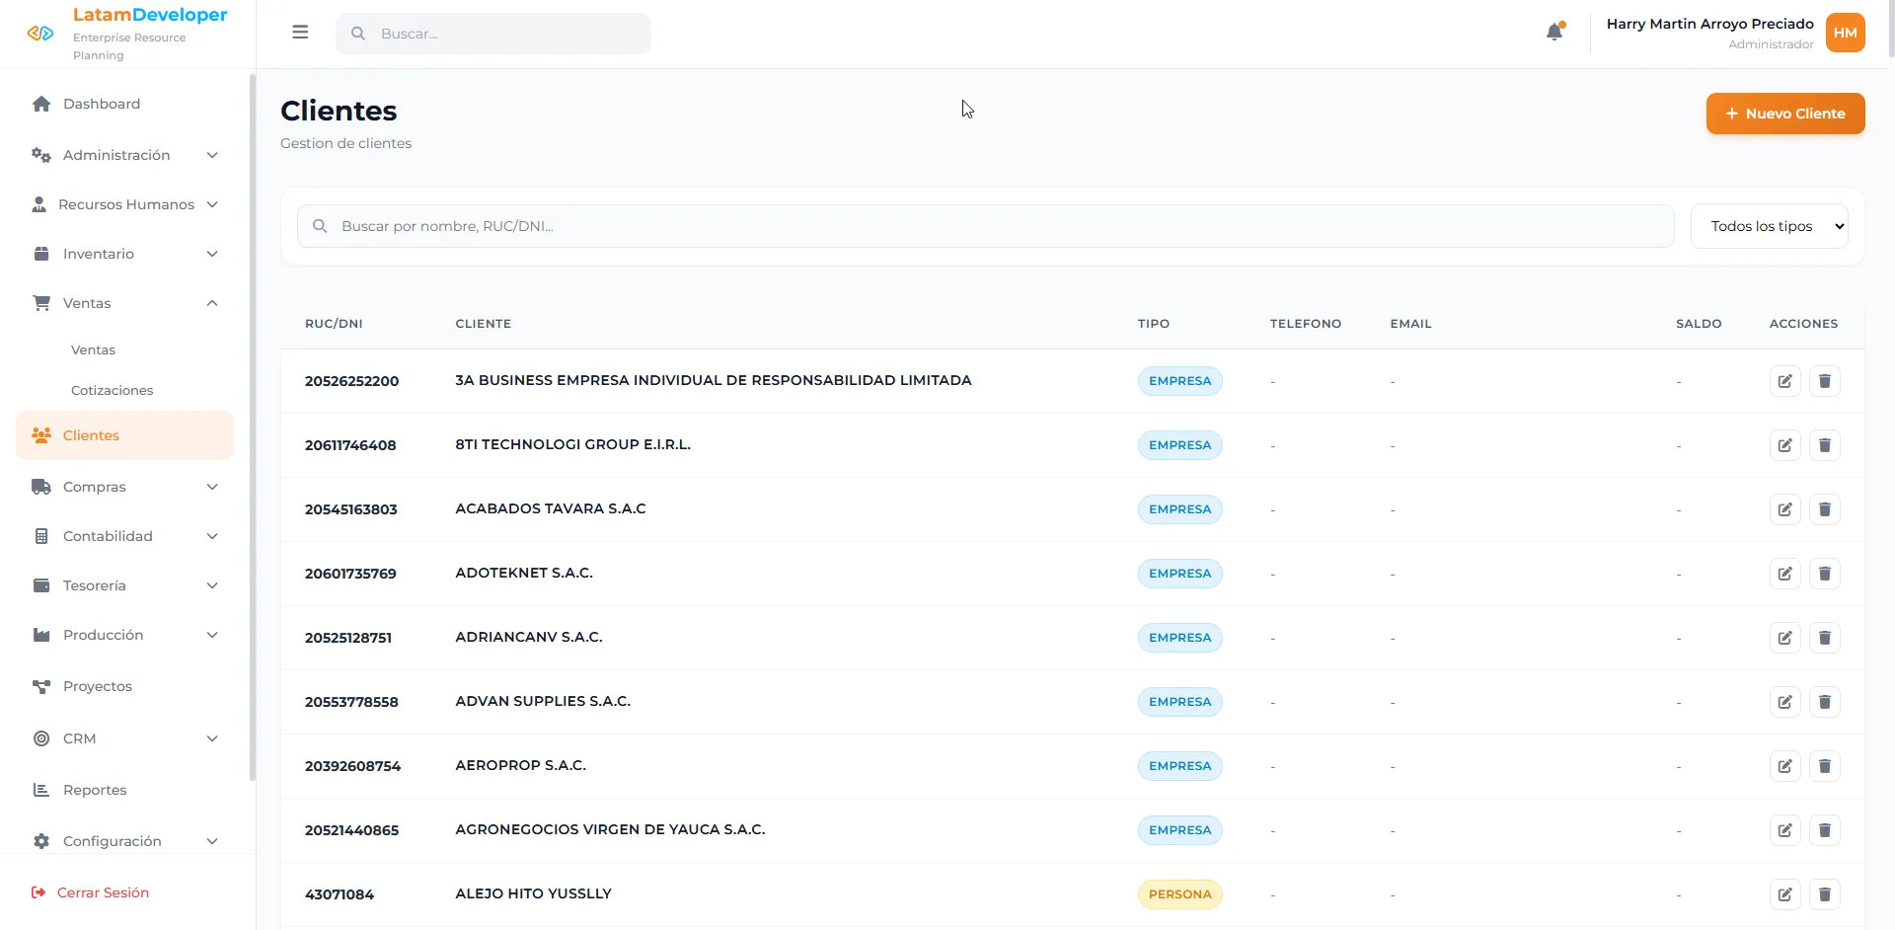Click RUC 20526252200

click(x=351, y=381)
